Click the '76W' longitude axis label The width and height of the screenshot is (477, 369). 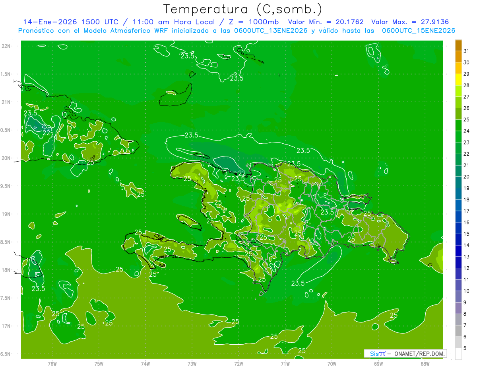click(x=52, y=363)
